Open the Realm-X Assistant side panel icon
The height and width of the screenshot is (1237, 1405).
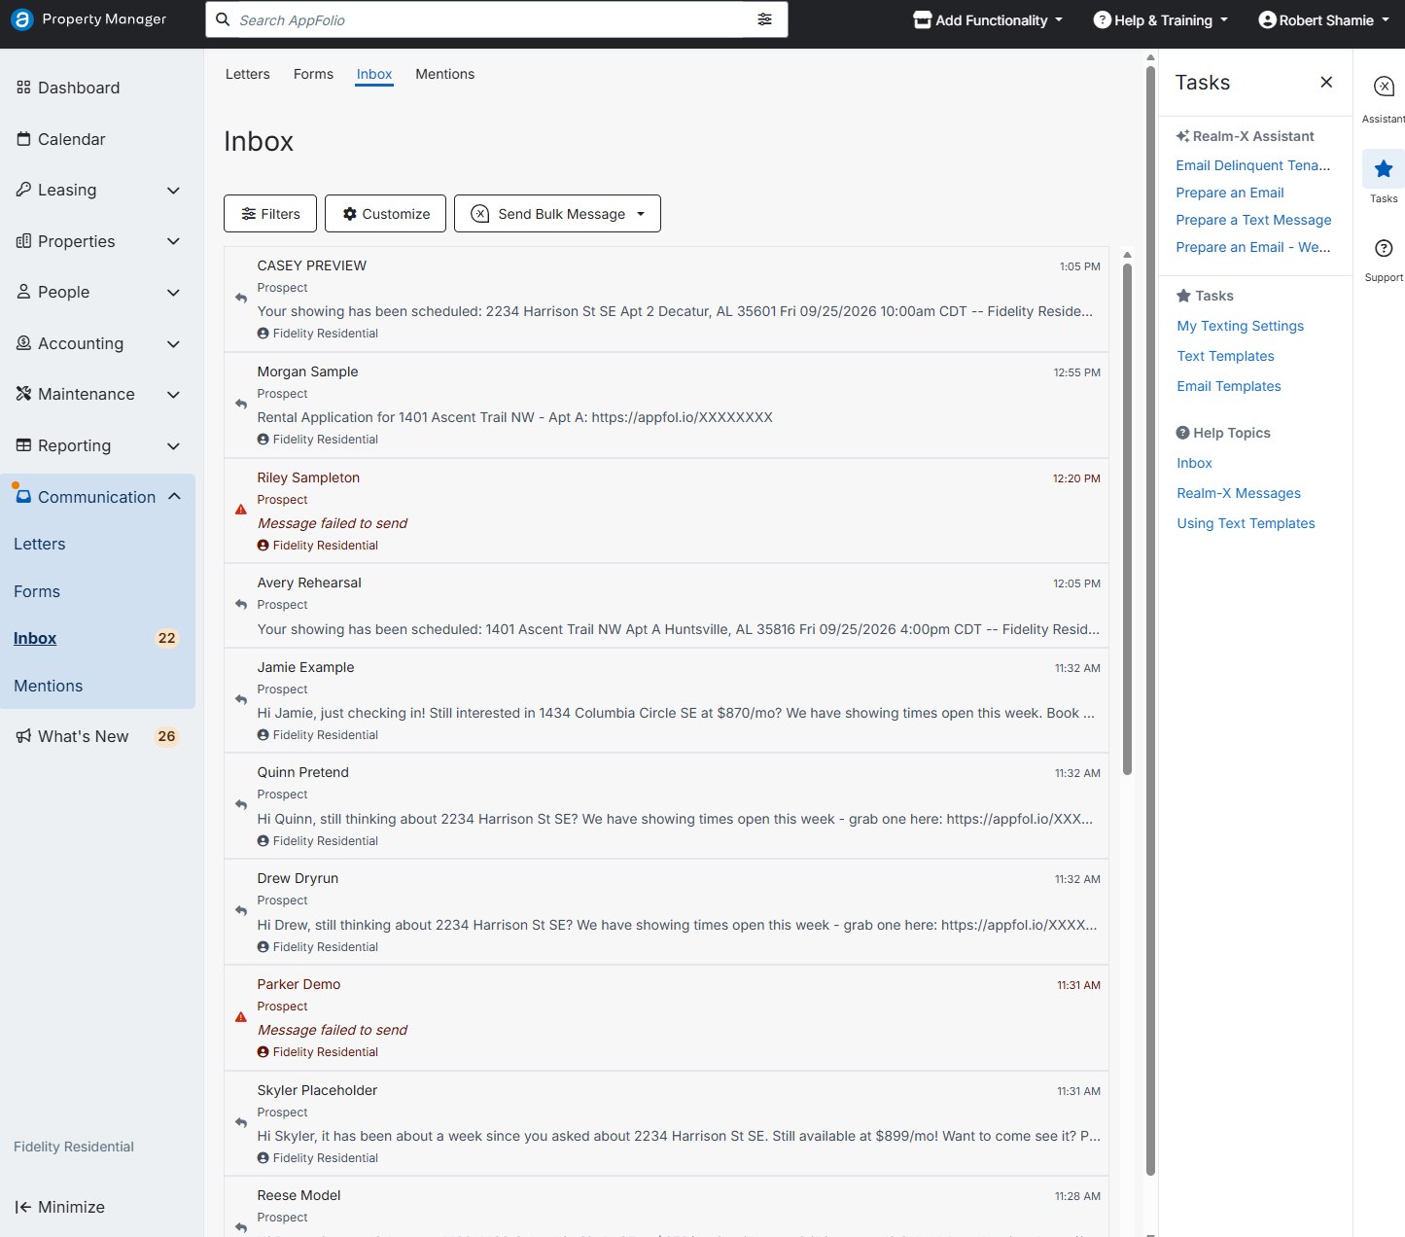point(1384,87)
